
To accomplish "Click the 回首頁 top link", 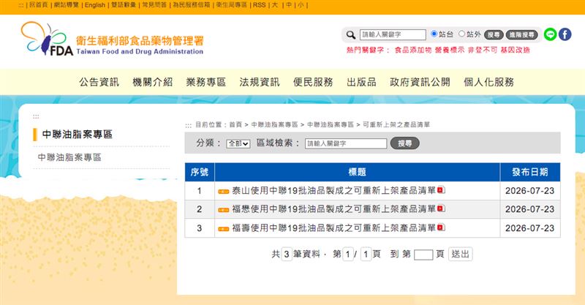I will click(39, 5).
